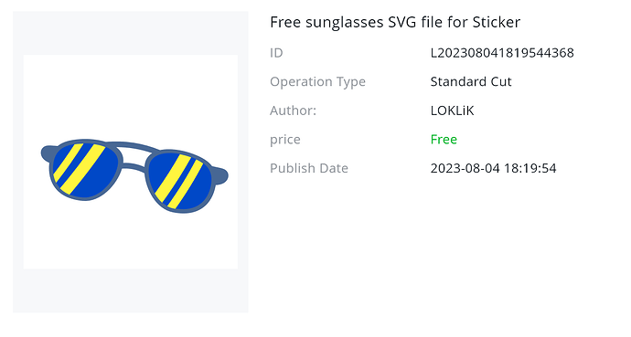Viewport: 631px width, 337px height.
Task: Click the publish date 2023-08-04 18:19:54
Action: [494, 168]
